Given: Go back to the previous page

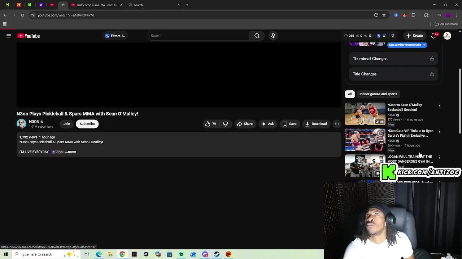Looking at the screenshot, I should click(x=5, y=15).
